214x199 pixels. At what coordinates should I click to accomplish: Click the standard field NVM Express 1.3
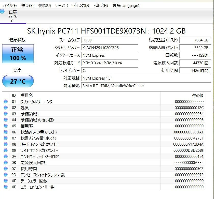click(146, 78)
